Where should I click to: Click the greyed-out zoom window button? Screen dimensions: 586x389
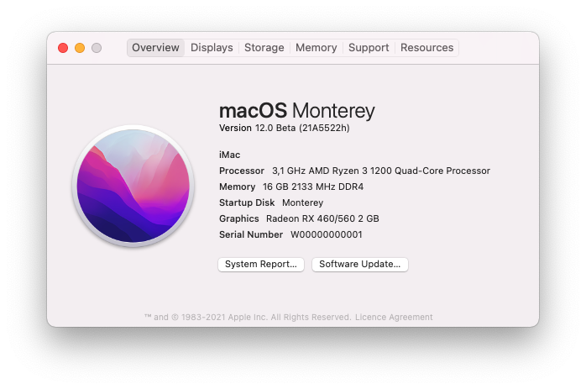pos(97,48)
